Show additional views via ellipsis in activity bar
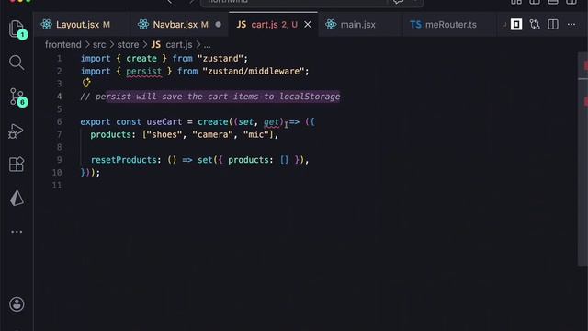This screenshot has width=588, height=331. coord(17,232)
